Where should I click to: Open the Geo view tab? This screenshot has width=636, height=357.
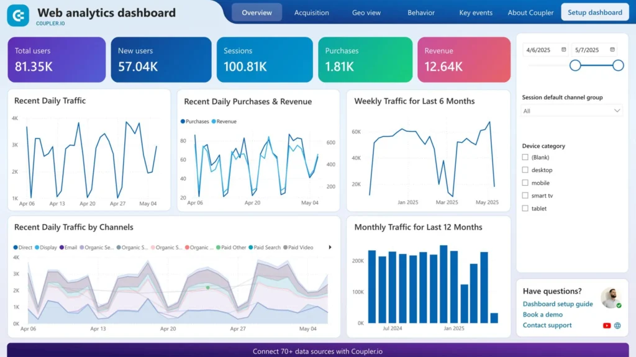click(366, 12)
